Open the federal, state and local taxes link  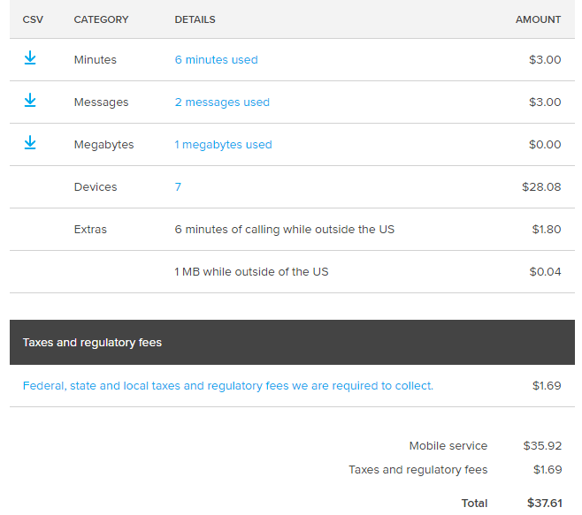point(228,386)
